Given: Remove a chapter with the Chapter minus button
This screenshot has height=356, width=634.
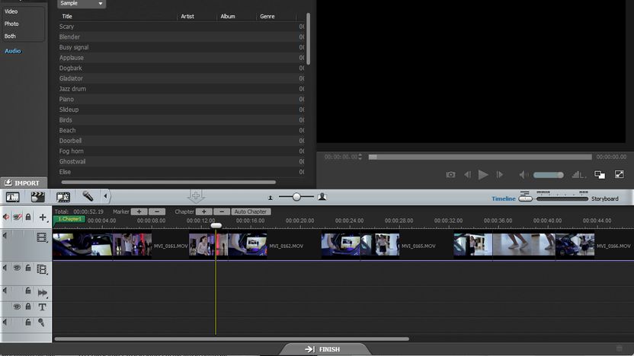Looking at the screenshot, I should click(x=222, y=211).
